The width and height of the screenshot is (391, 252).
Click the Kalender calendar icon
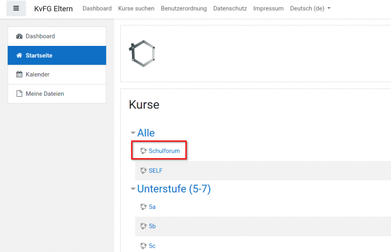coord(20,75)
